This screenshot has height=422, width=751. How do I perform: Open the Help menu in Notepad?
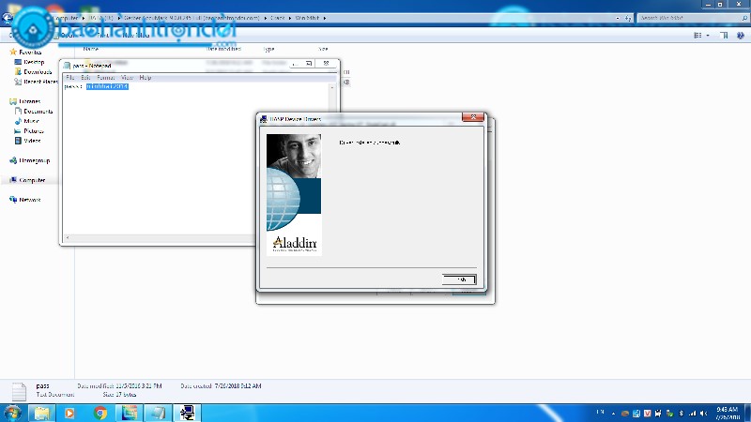pos(146,78)
